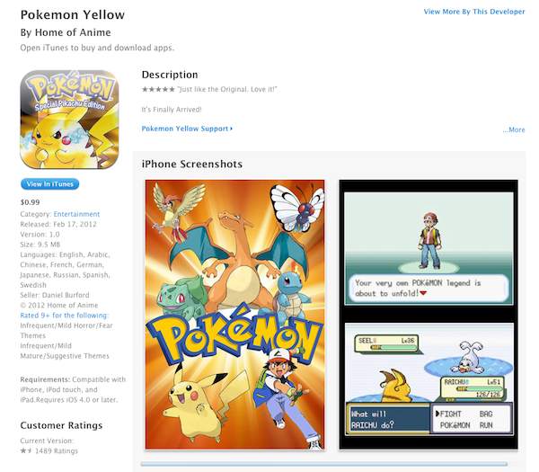
Task: Click the customer ratings stars icon
Action: 26,450
